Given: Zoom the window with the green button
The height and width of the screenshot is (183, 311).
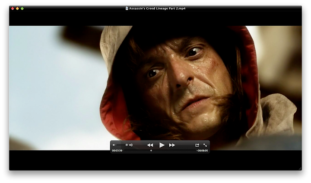Looking at the screenshot, I should click(22, 8).
